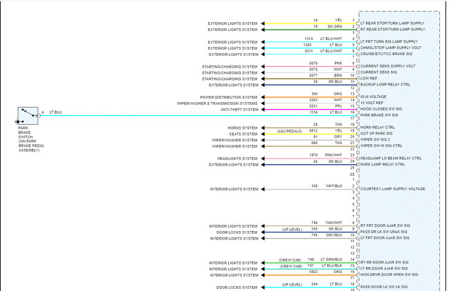Click the GRY/BLK wire color label

334,235
